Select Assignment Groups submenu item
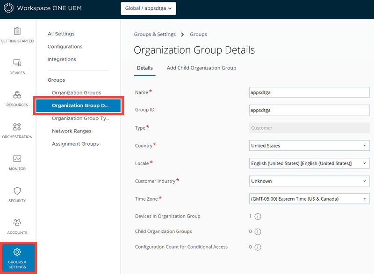 [x=75, y=144]
